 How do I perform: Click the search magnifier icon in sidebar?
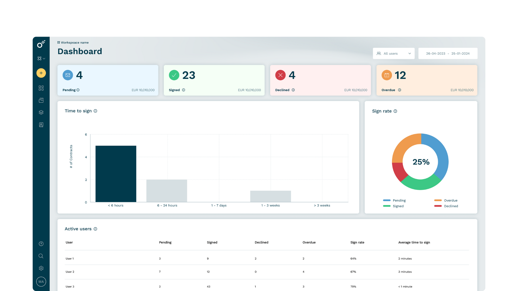(x=41, y=256)
